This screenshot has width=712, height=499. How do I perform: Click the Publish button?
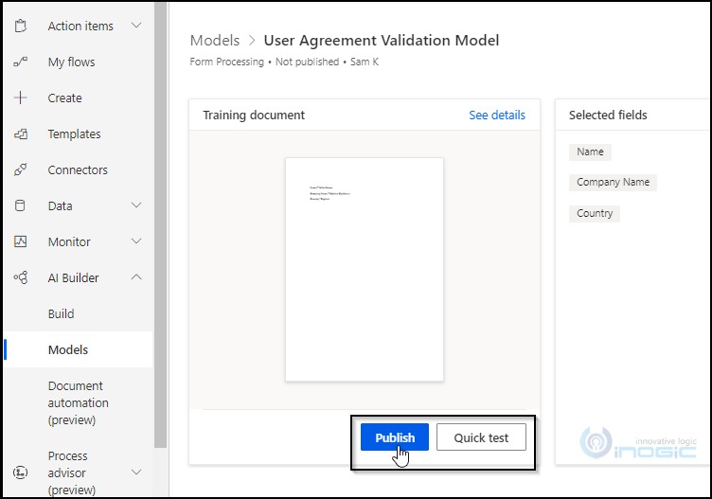click(395, 437)
